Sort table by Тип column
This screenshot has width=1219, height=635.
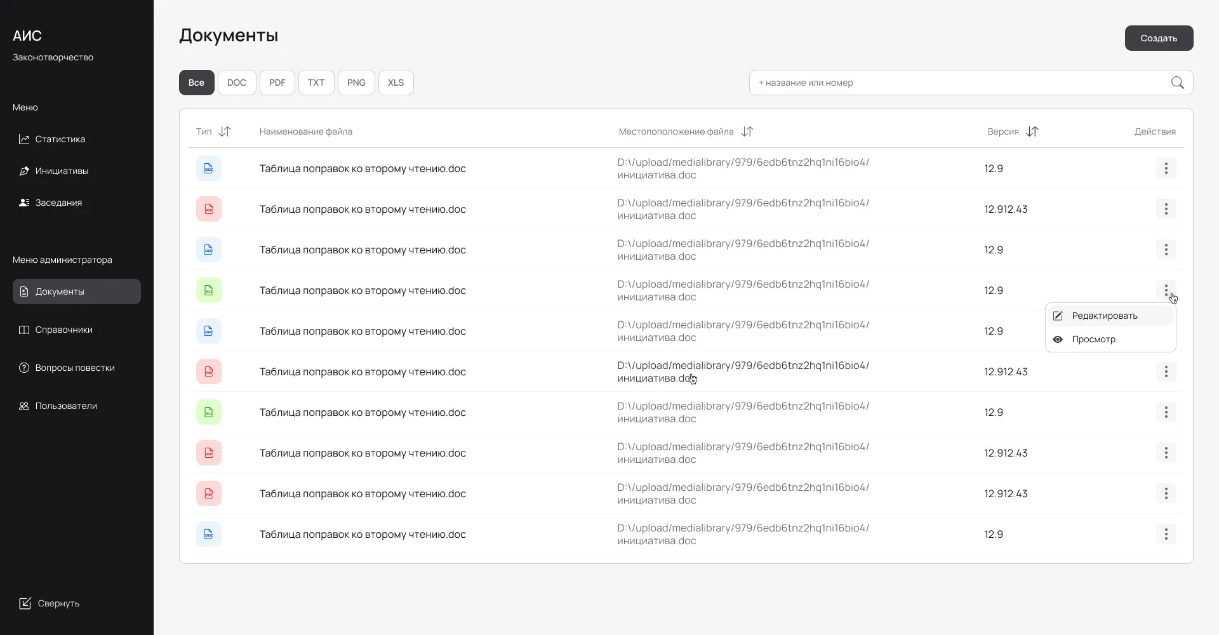pyautogui.click(x=225, y=131)
